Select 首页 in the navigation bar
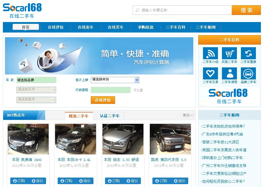The height and width of the screenshot is (187, 263). [x=26, y=27]
